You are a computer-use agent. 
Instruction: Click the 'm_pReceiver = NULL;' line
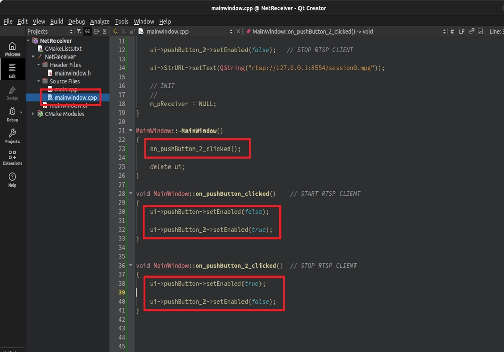click(x=183, y=104)
